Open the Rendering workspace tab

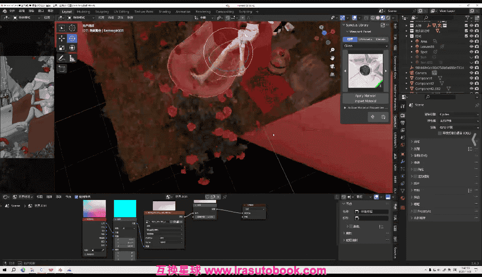[x=203, y=11]
